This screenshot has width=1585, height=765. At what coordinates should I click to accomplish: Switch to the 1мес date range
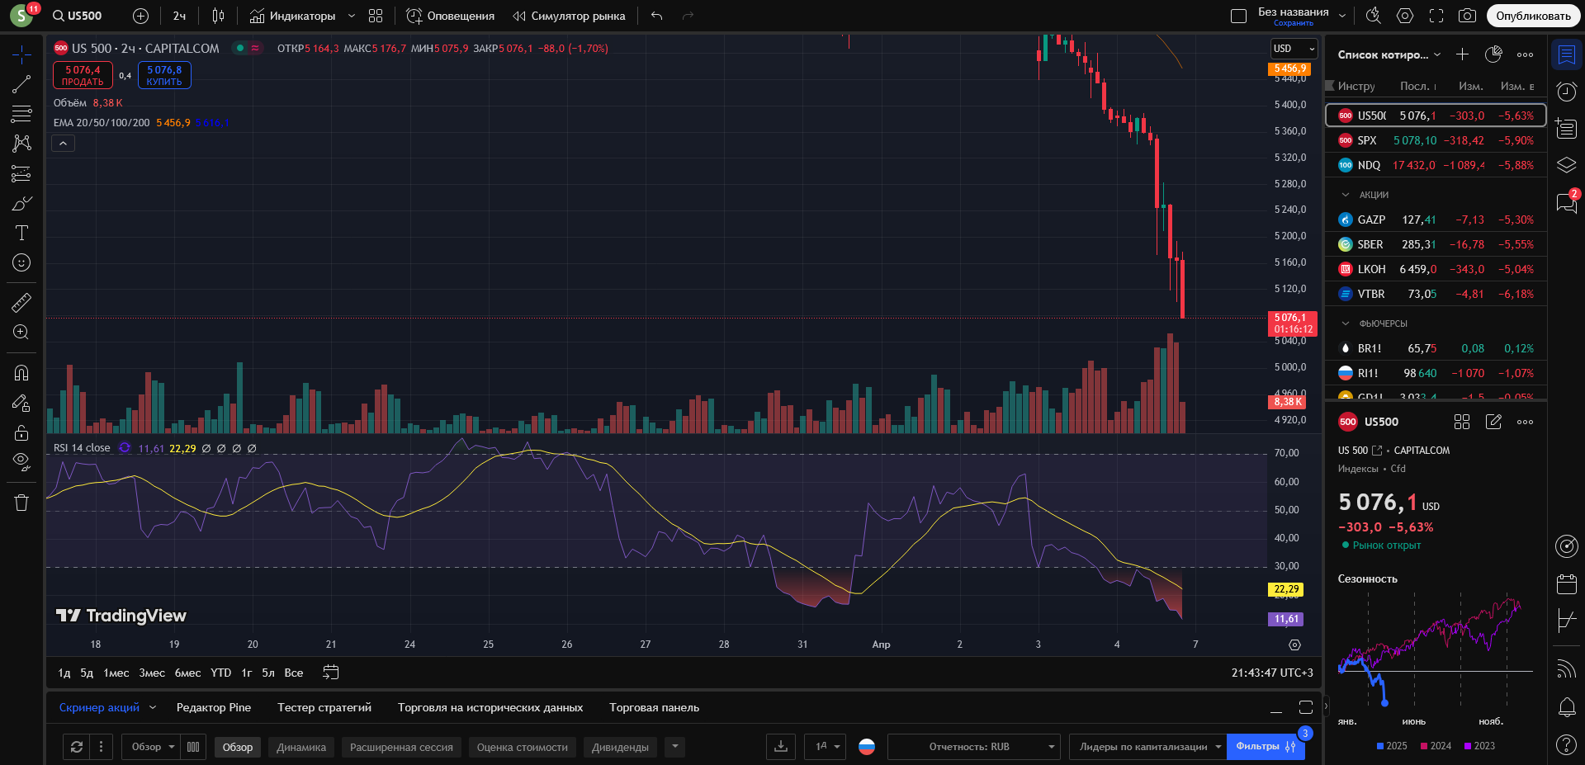(116, 673)
